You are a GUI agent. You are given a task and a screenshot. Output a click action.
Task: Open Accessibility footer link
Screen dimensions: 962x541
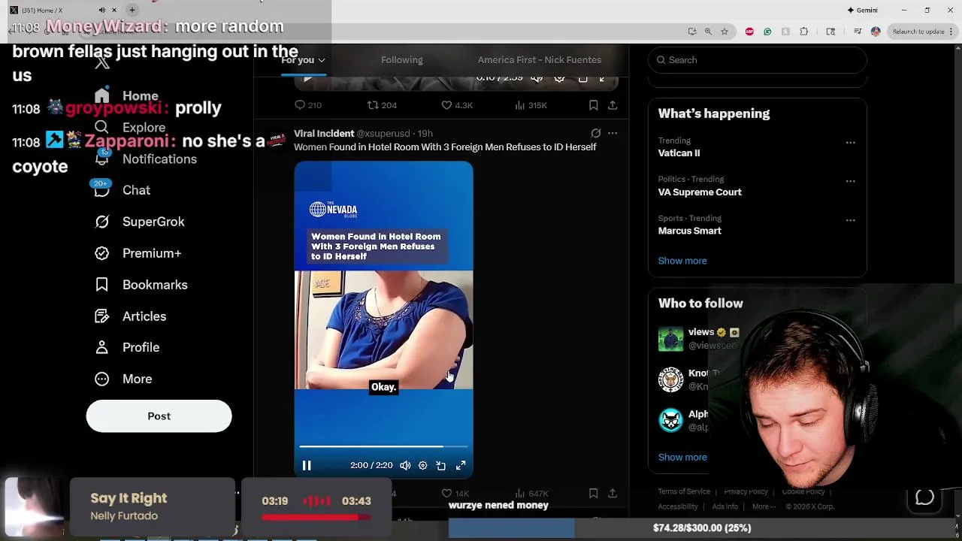678,506
